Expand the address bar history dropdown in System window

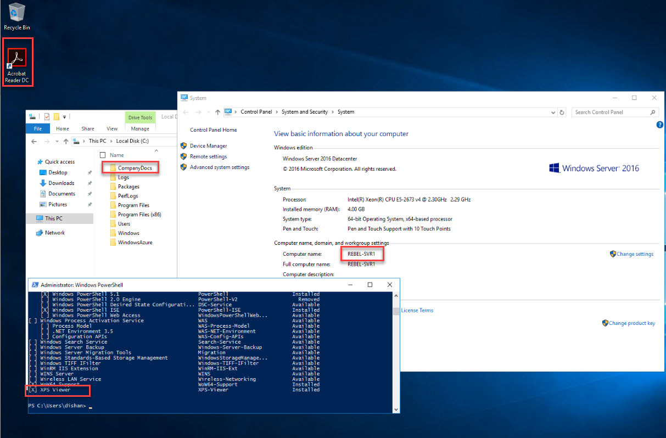(553, 112)
